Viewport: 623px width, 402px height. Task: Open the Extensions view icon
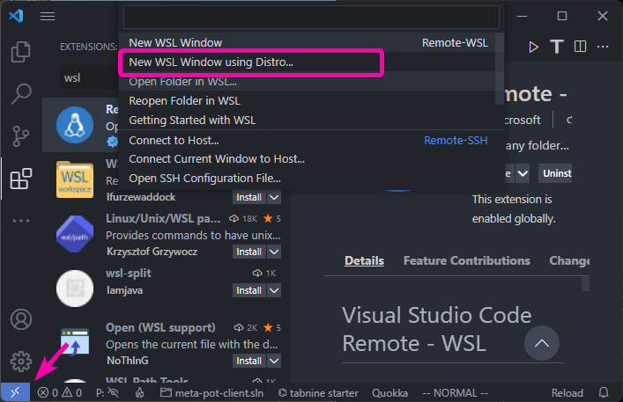point(20,179)
